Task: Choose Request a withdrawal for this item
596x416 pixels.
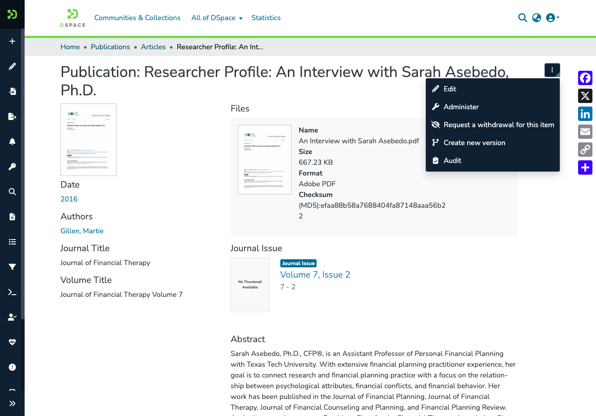Action: coord(493,125)
